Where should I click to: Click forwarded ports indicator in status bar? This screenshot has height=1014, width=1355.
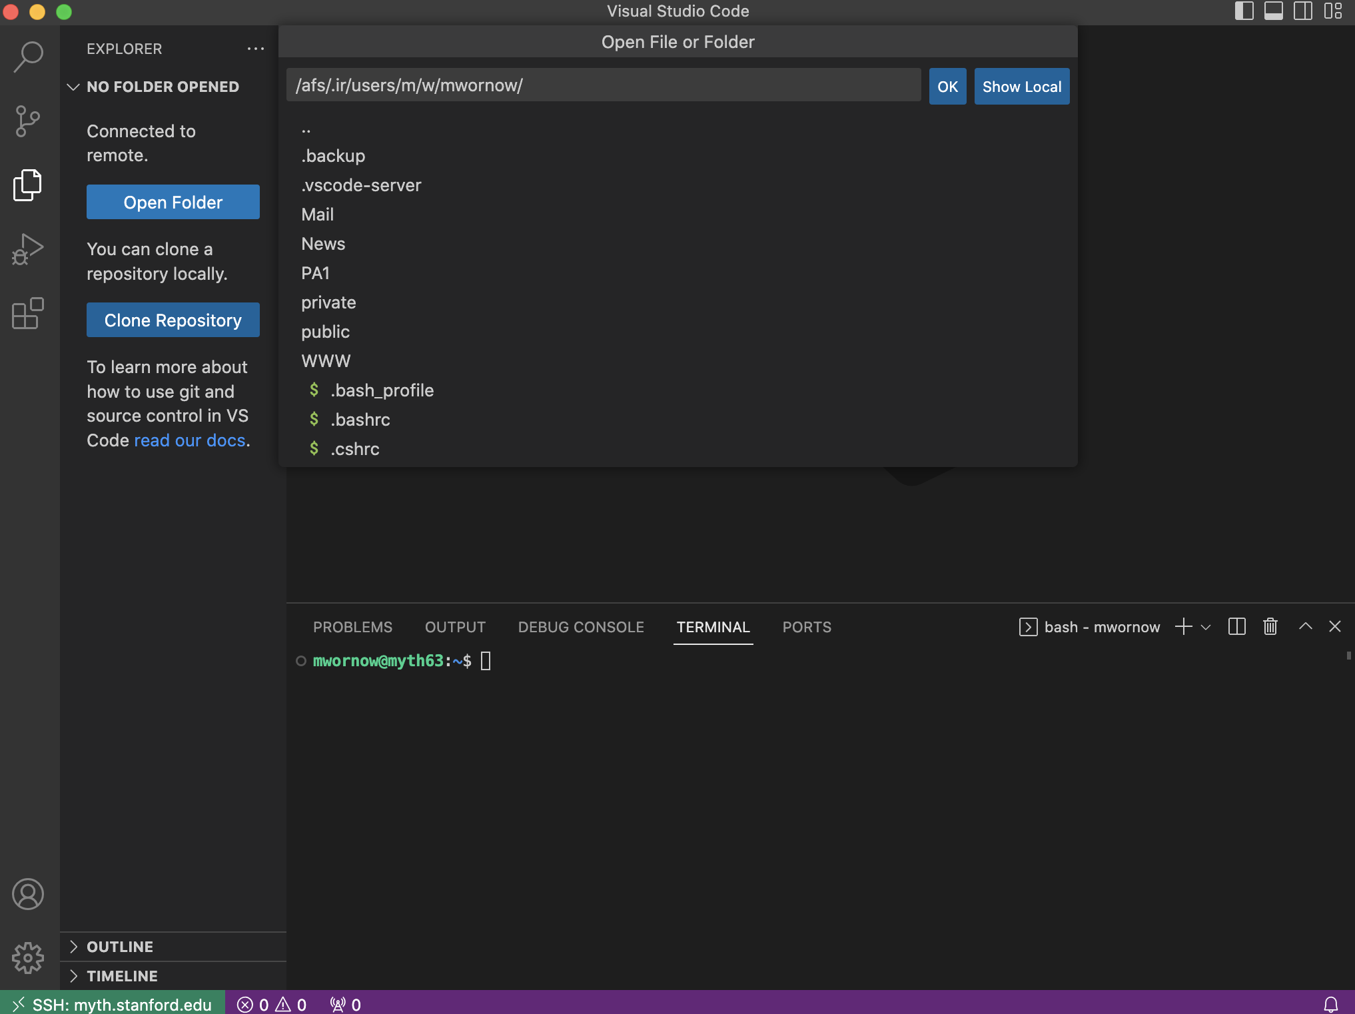click(346, 1004)
